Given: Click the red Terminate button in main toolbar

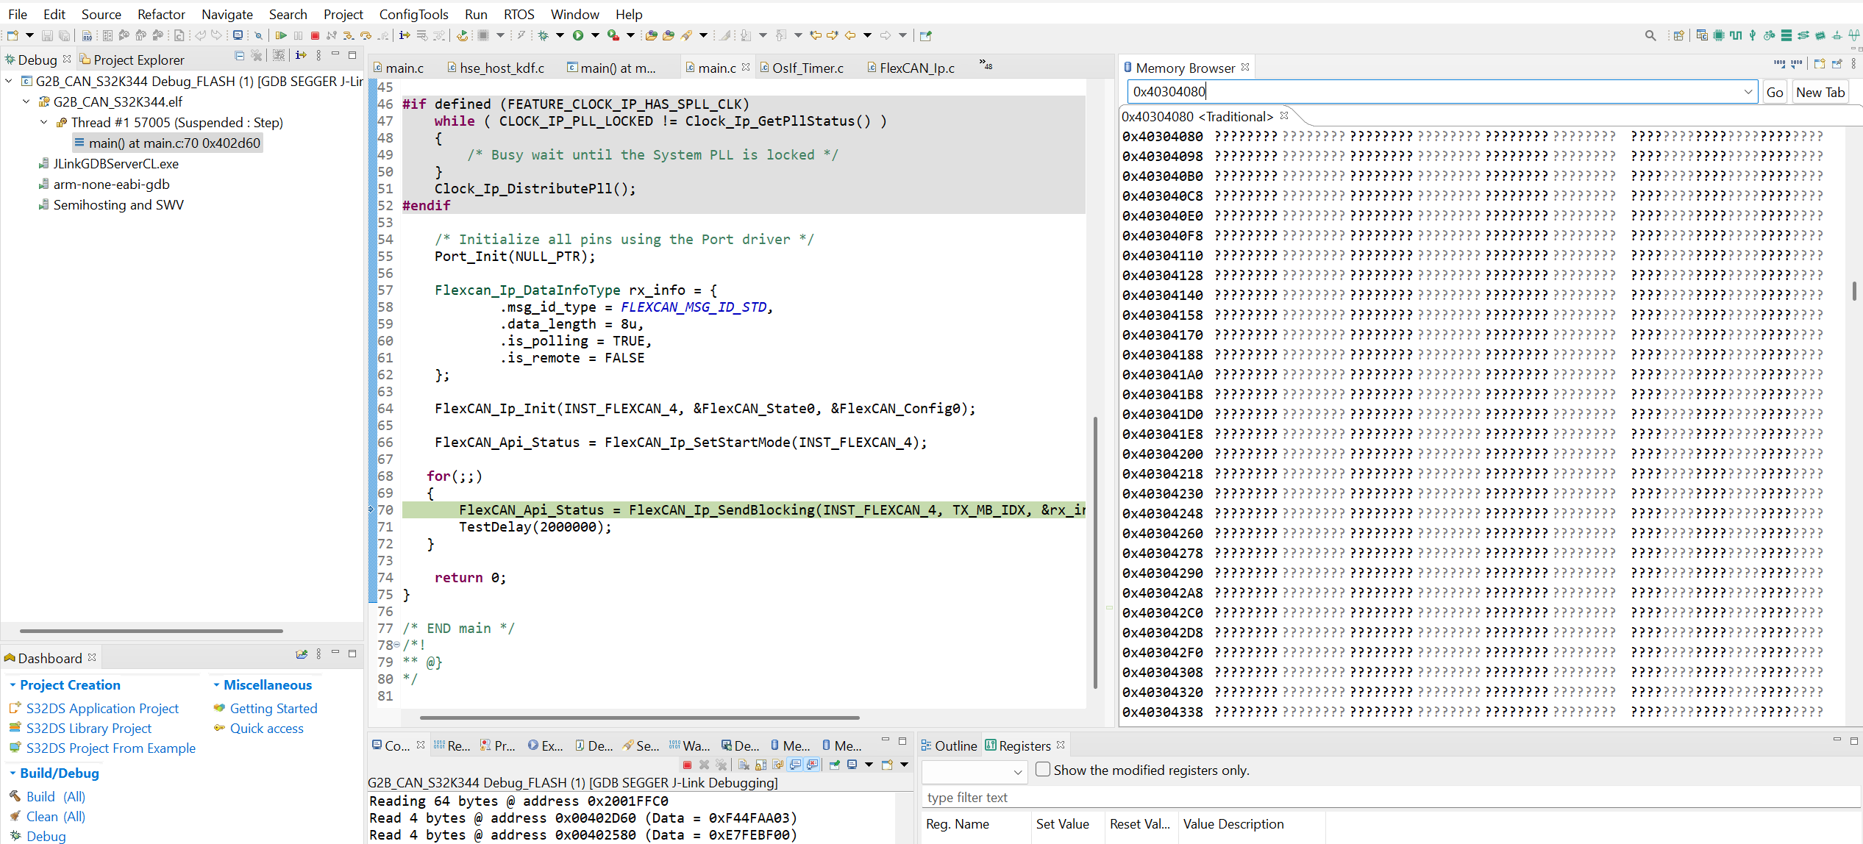Looking at the screenshot, I should point(315,35).
